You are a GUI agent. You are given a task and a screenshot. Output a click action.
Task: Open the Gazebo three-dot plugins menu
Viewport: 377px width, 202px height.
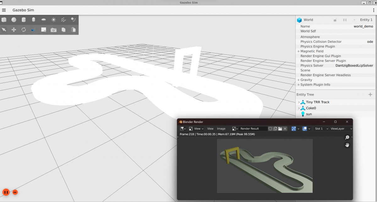point(374,10)
